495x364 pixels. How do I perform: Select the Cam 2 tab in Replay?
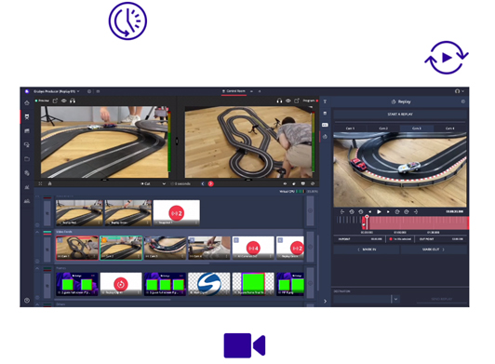pyautogui.click(x=383, y=128)
